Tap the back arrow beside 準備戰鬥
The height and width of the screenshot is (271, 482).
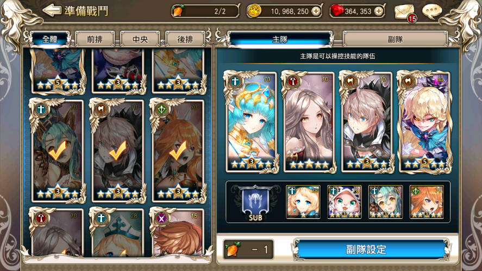[x=52, y=10]
